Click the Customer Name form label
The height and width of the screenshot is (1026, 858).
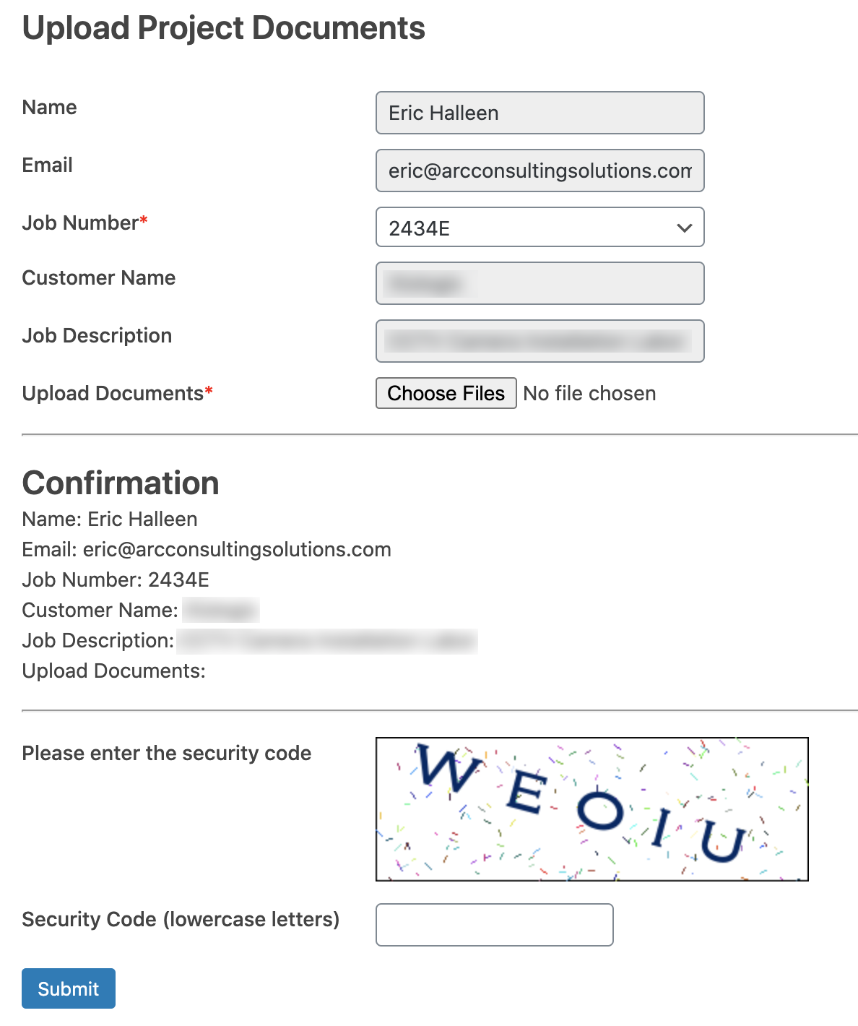pos(99,278)
